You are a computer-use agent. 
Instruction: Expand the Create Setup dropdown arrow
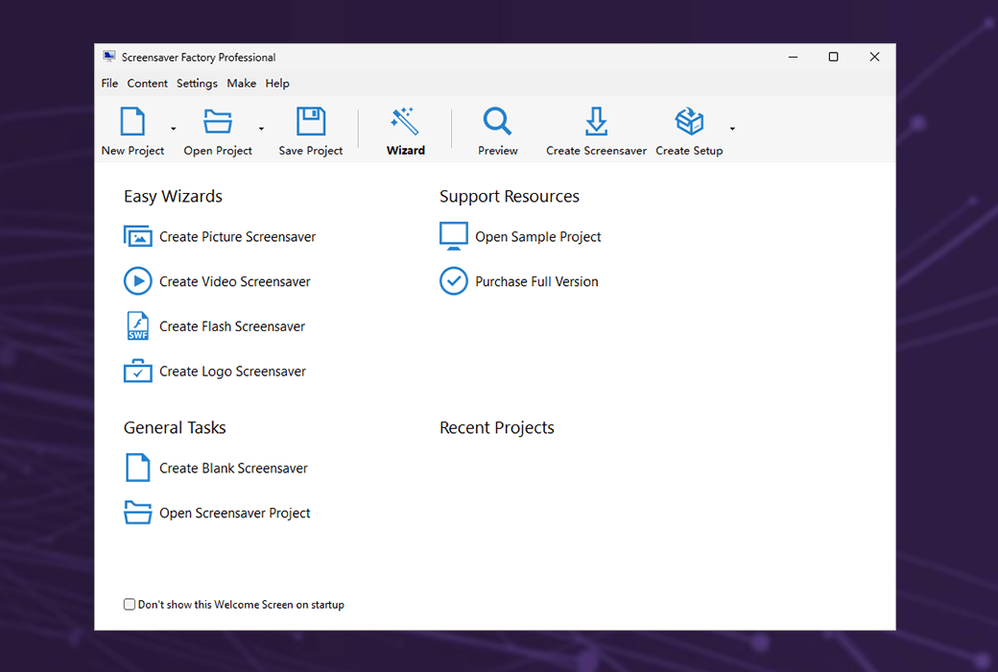[732, 129]
